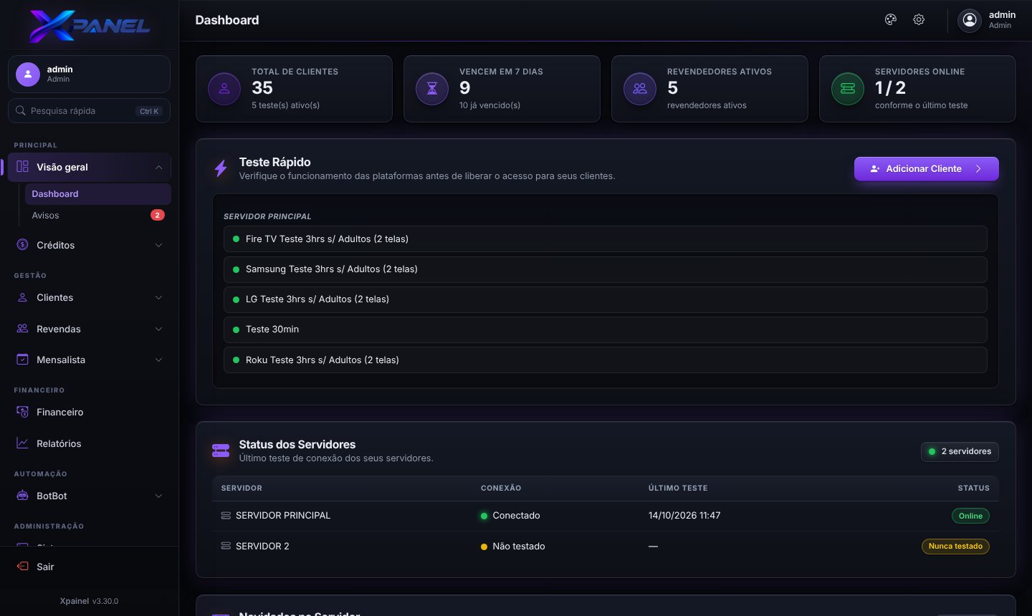Viewport: 1032px width, 616px height.
Task: Choose the Teste 30min test row
Action: click(605, 329)
